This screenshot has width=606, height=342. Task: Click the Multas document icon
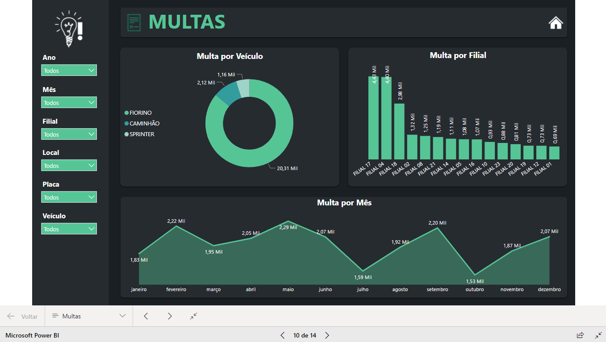pyautogui.click(x=134, y=23)
